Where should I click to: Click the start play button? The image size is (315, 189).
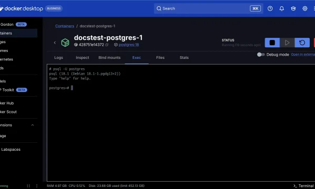(x=287, y=43)
